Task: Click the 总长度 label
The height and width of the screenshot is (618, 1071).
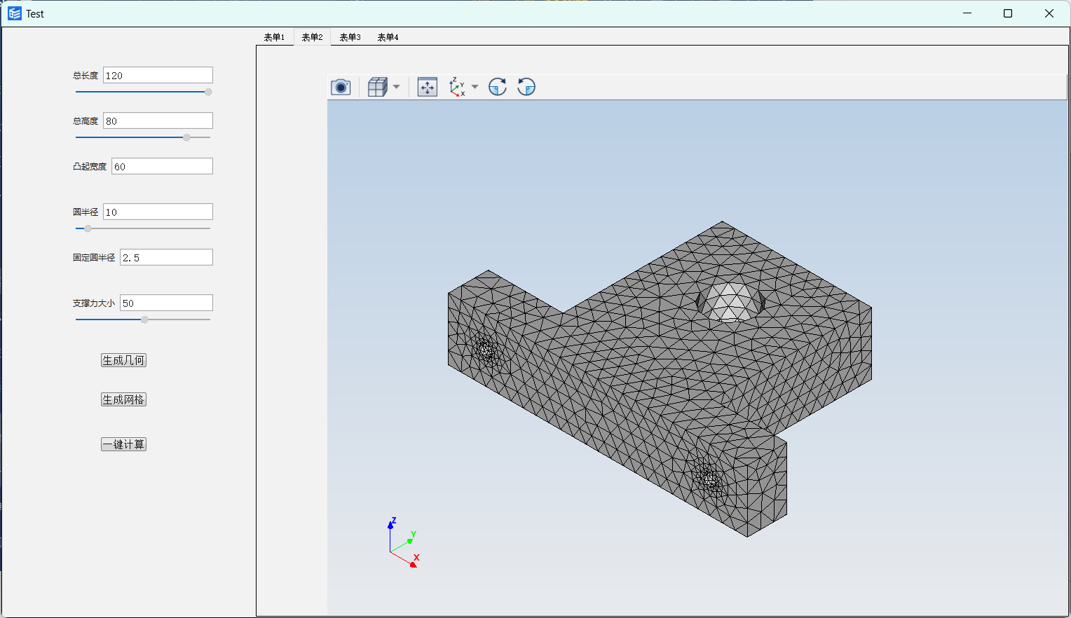Action: pyautogui.click(x=86, y=76)
